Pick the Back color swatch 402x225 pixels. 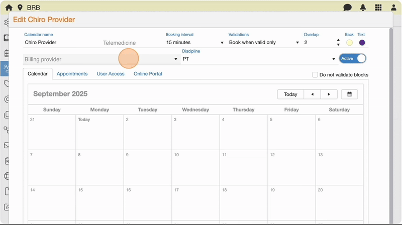point(349,43)
